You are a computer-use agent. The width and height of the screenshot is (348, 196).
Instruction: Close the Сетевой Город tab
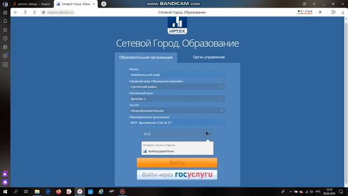pyautogui.click(x=94, y=4)
